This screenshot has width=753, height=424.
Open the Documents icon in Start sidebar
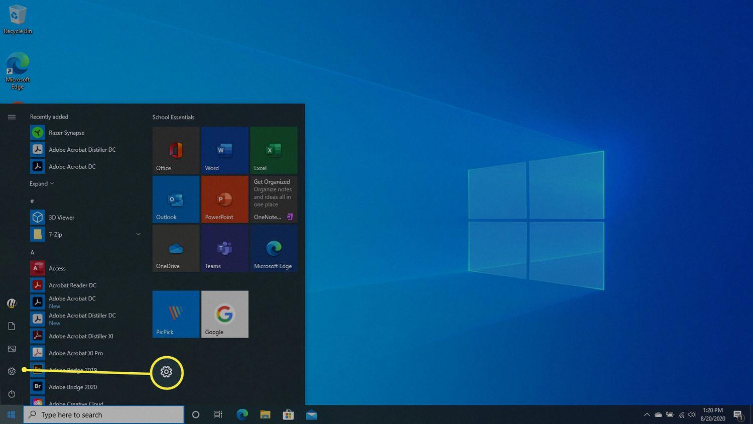tap(12, 326)
